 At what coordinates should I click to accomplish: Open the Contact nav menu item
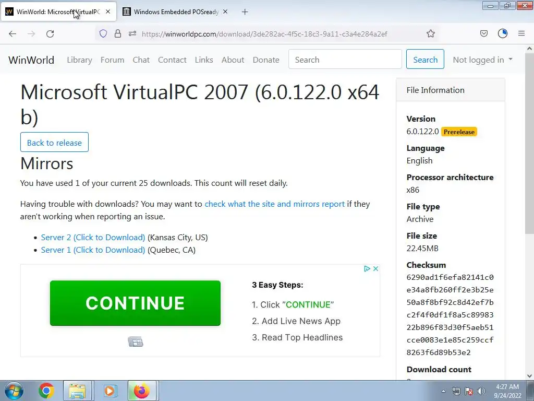(x=172, y=60)
